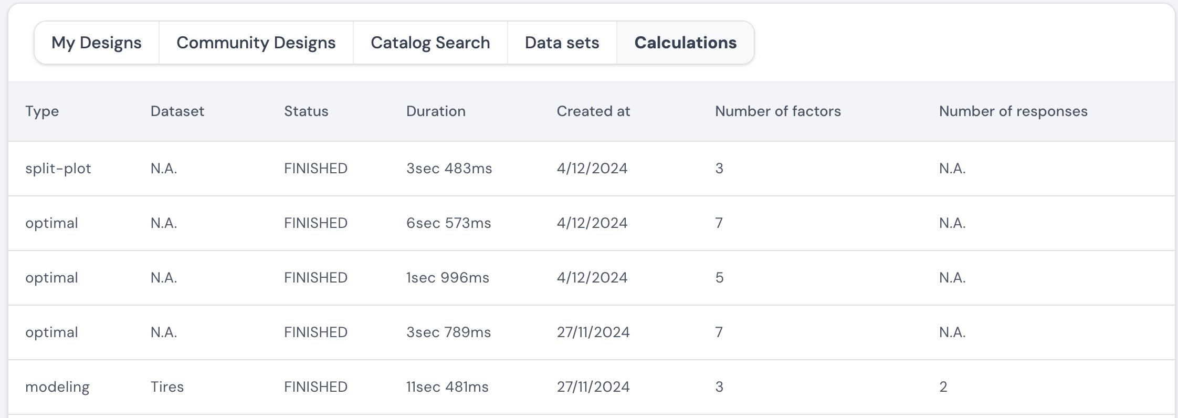
Task: Click the Number of responses header
Action: 1013,111
